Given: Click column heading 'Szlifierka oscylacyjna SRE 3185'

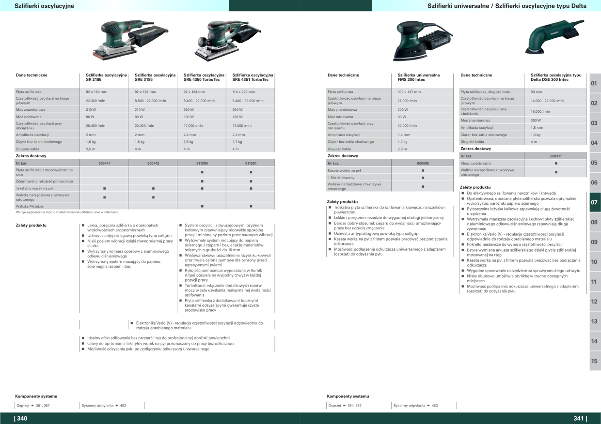Looking at the screenshot, I should pyautogui.click(x=155, y=77).
